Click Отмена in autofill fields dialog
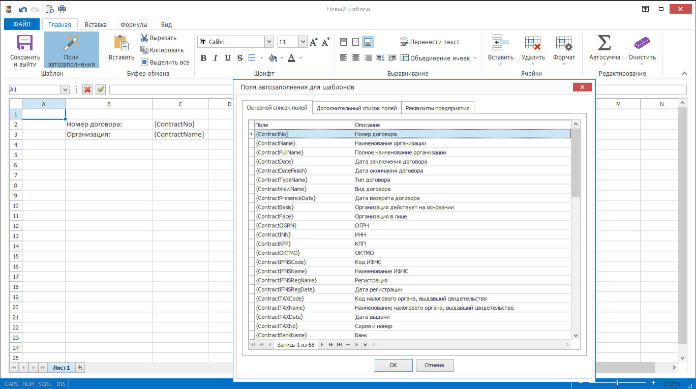696x389 pixels. coord(435,365)
